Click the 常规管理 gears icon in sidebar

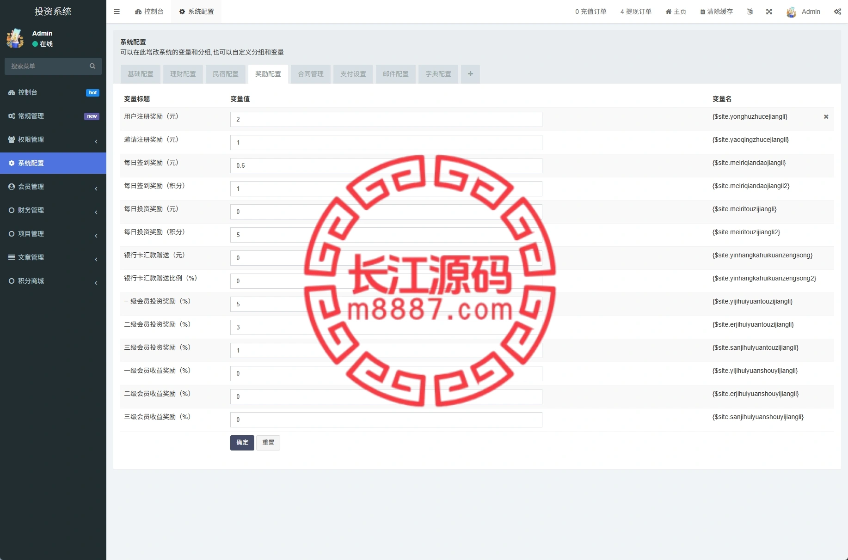point(12,116)
